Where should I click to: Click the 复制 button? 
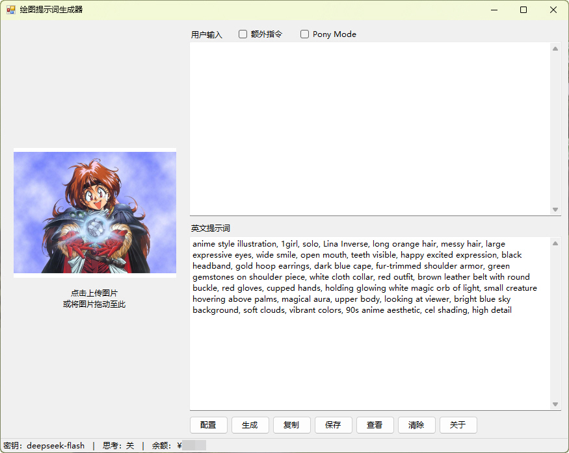292,424
